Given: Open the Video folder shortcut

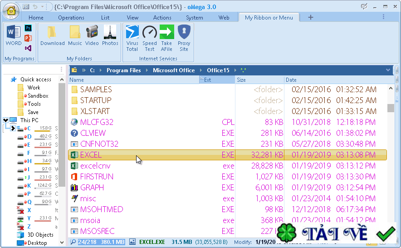Looking at the screenshot, I should (x=92, y=36).
